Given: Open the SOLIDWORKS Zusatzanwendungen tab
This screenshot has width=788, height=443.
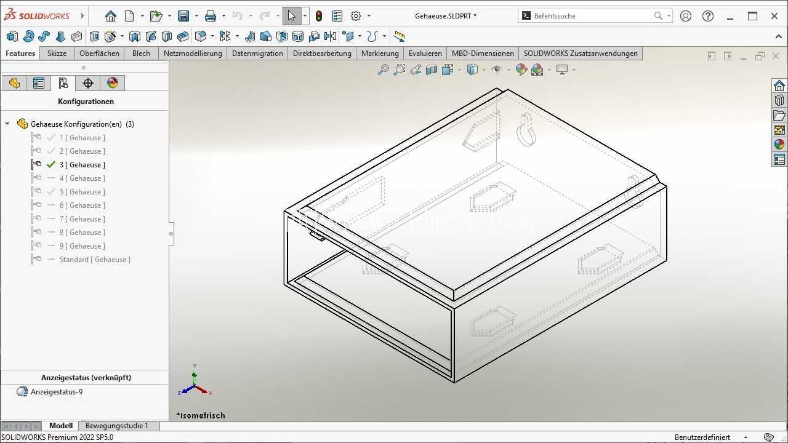Looking at the screenshot, I should click(x=581, y=54).
